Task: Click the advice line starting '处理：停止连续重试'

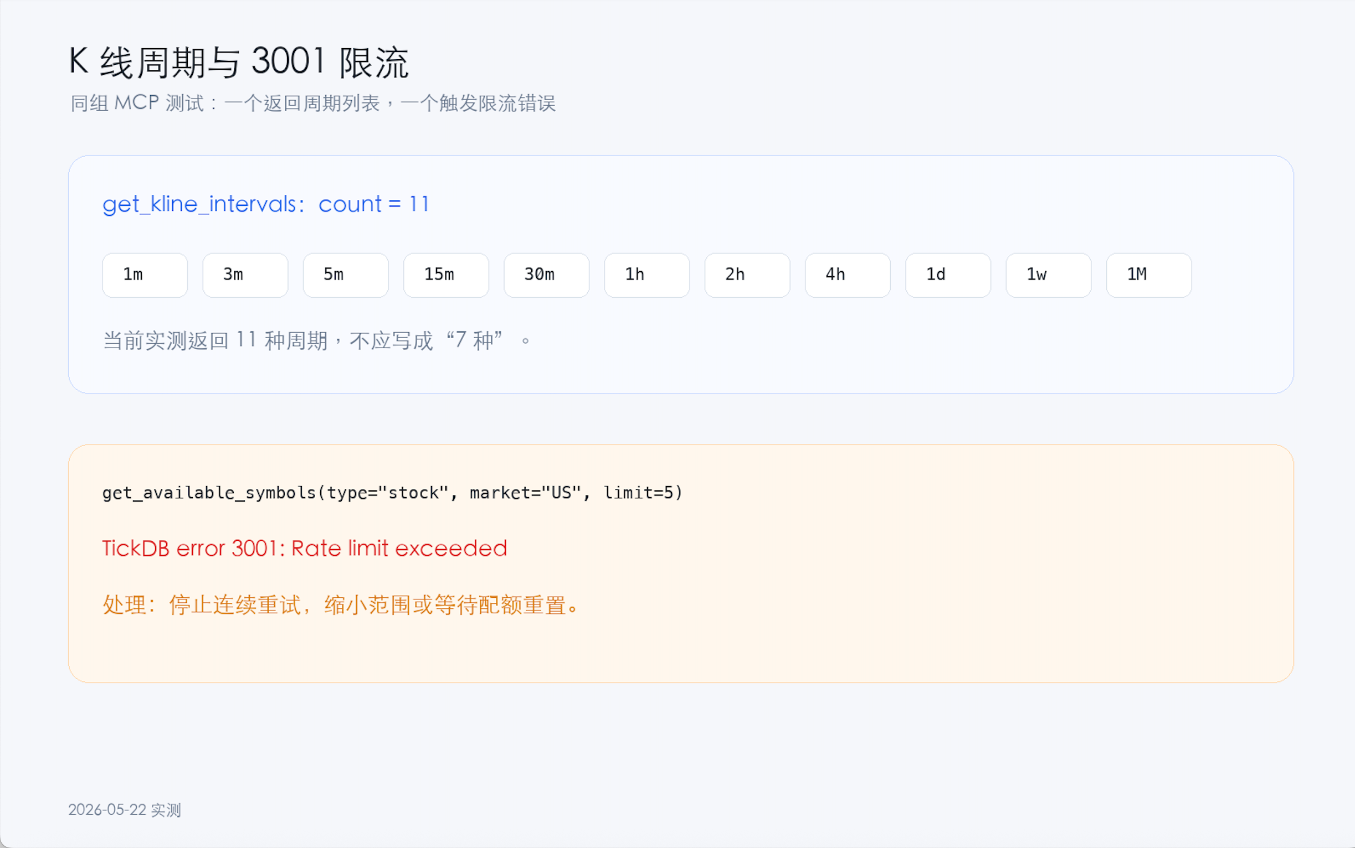Action: [x=340, y=605]
